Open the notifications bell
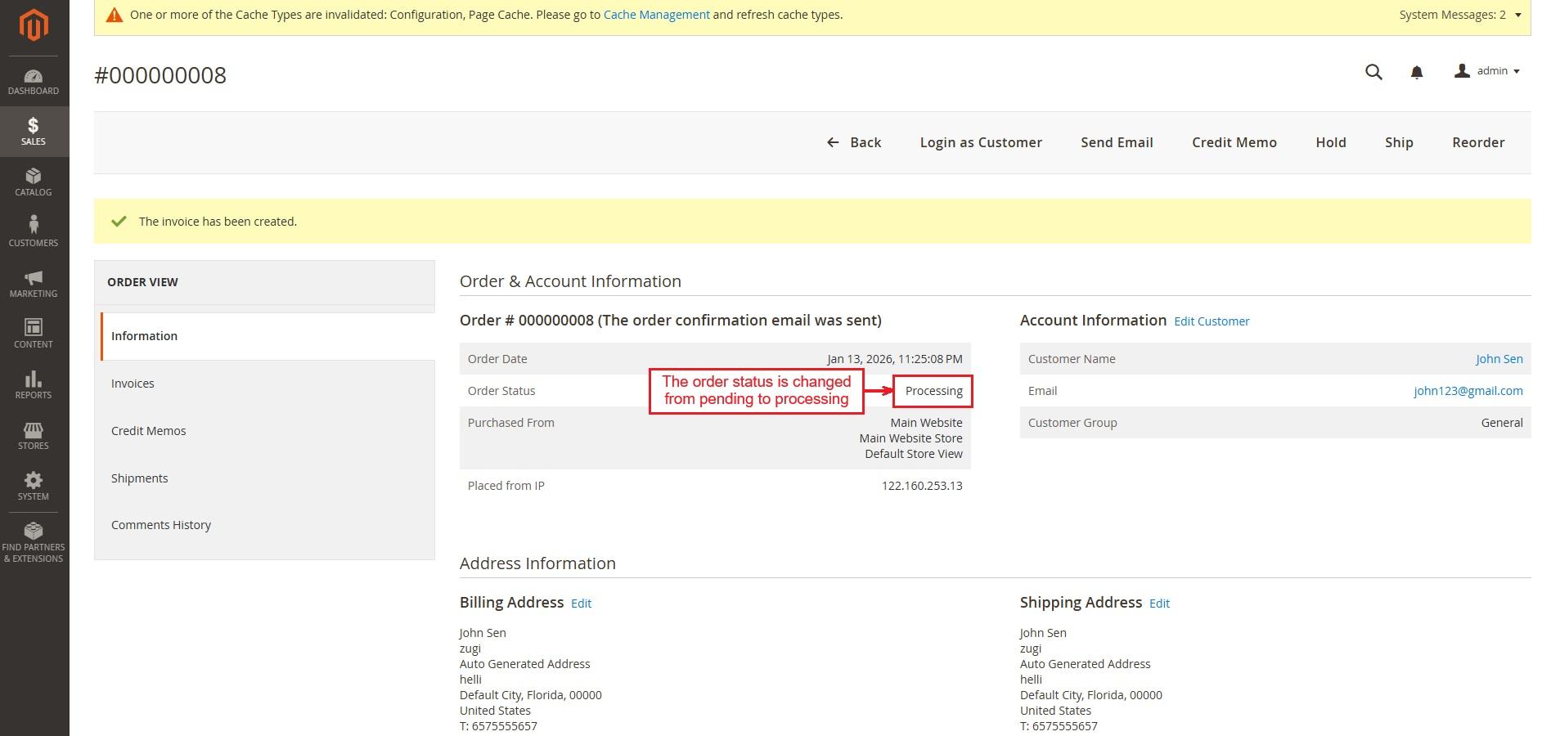The width and height of the screenshot is (1551, 736). pos(1417,73)
